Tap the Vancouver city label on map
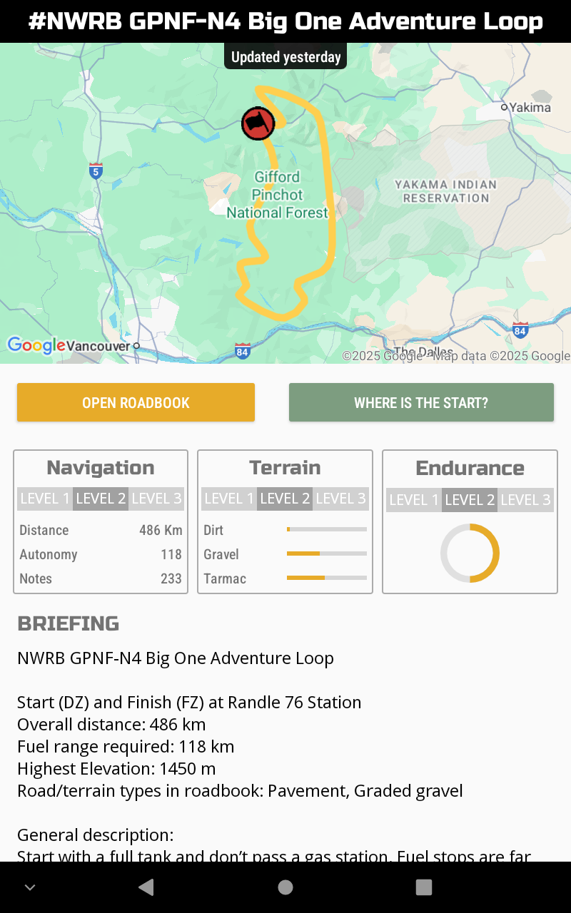571x913 pixels. click(98, 346)
